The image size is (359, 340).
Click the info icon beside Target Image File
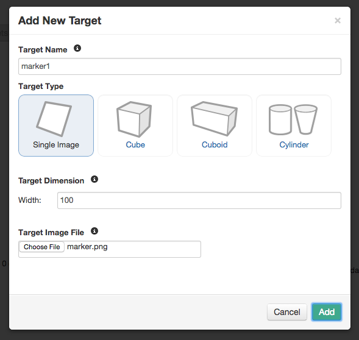tap(94, 231)
